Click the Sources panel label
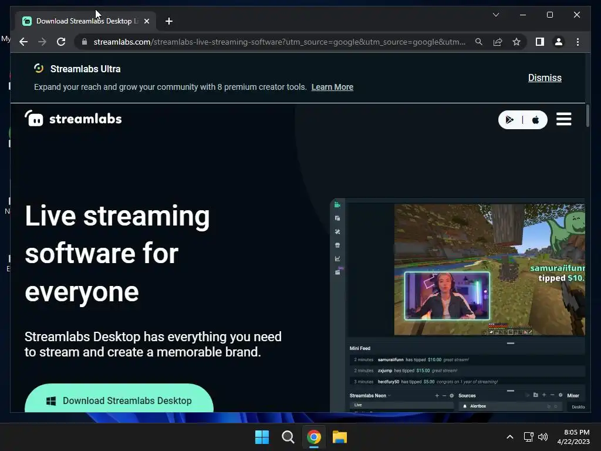The image size is (601, 451). [467, 395]
